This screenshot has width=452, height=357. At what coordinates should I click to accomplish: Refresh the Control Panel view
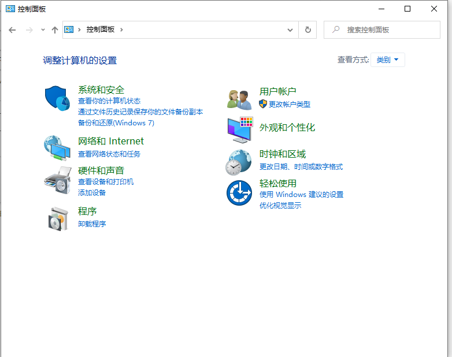(308, 30)
